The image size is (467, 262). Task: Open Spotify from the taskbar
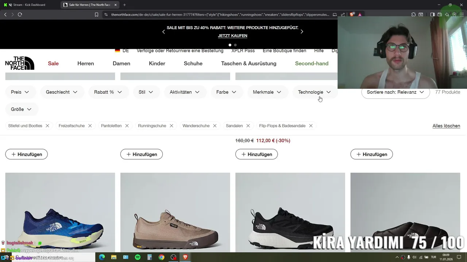(x=138, y=257)
